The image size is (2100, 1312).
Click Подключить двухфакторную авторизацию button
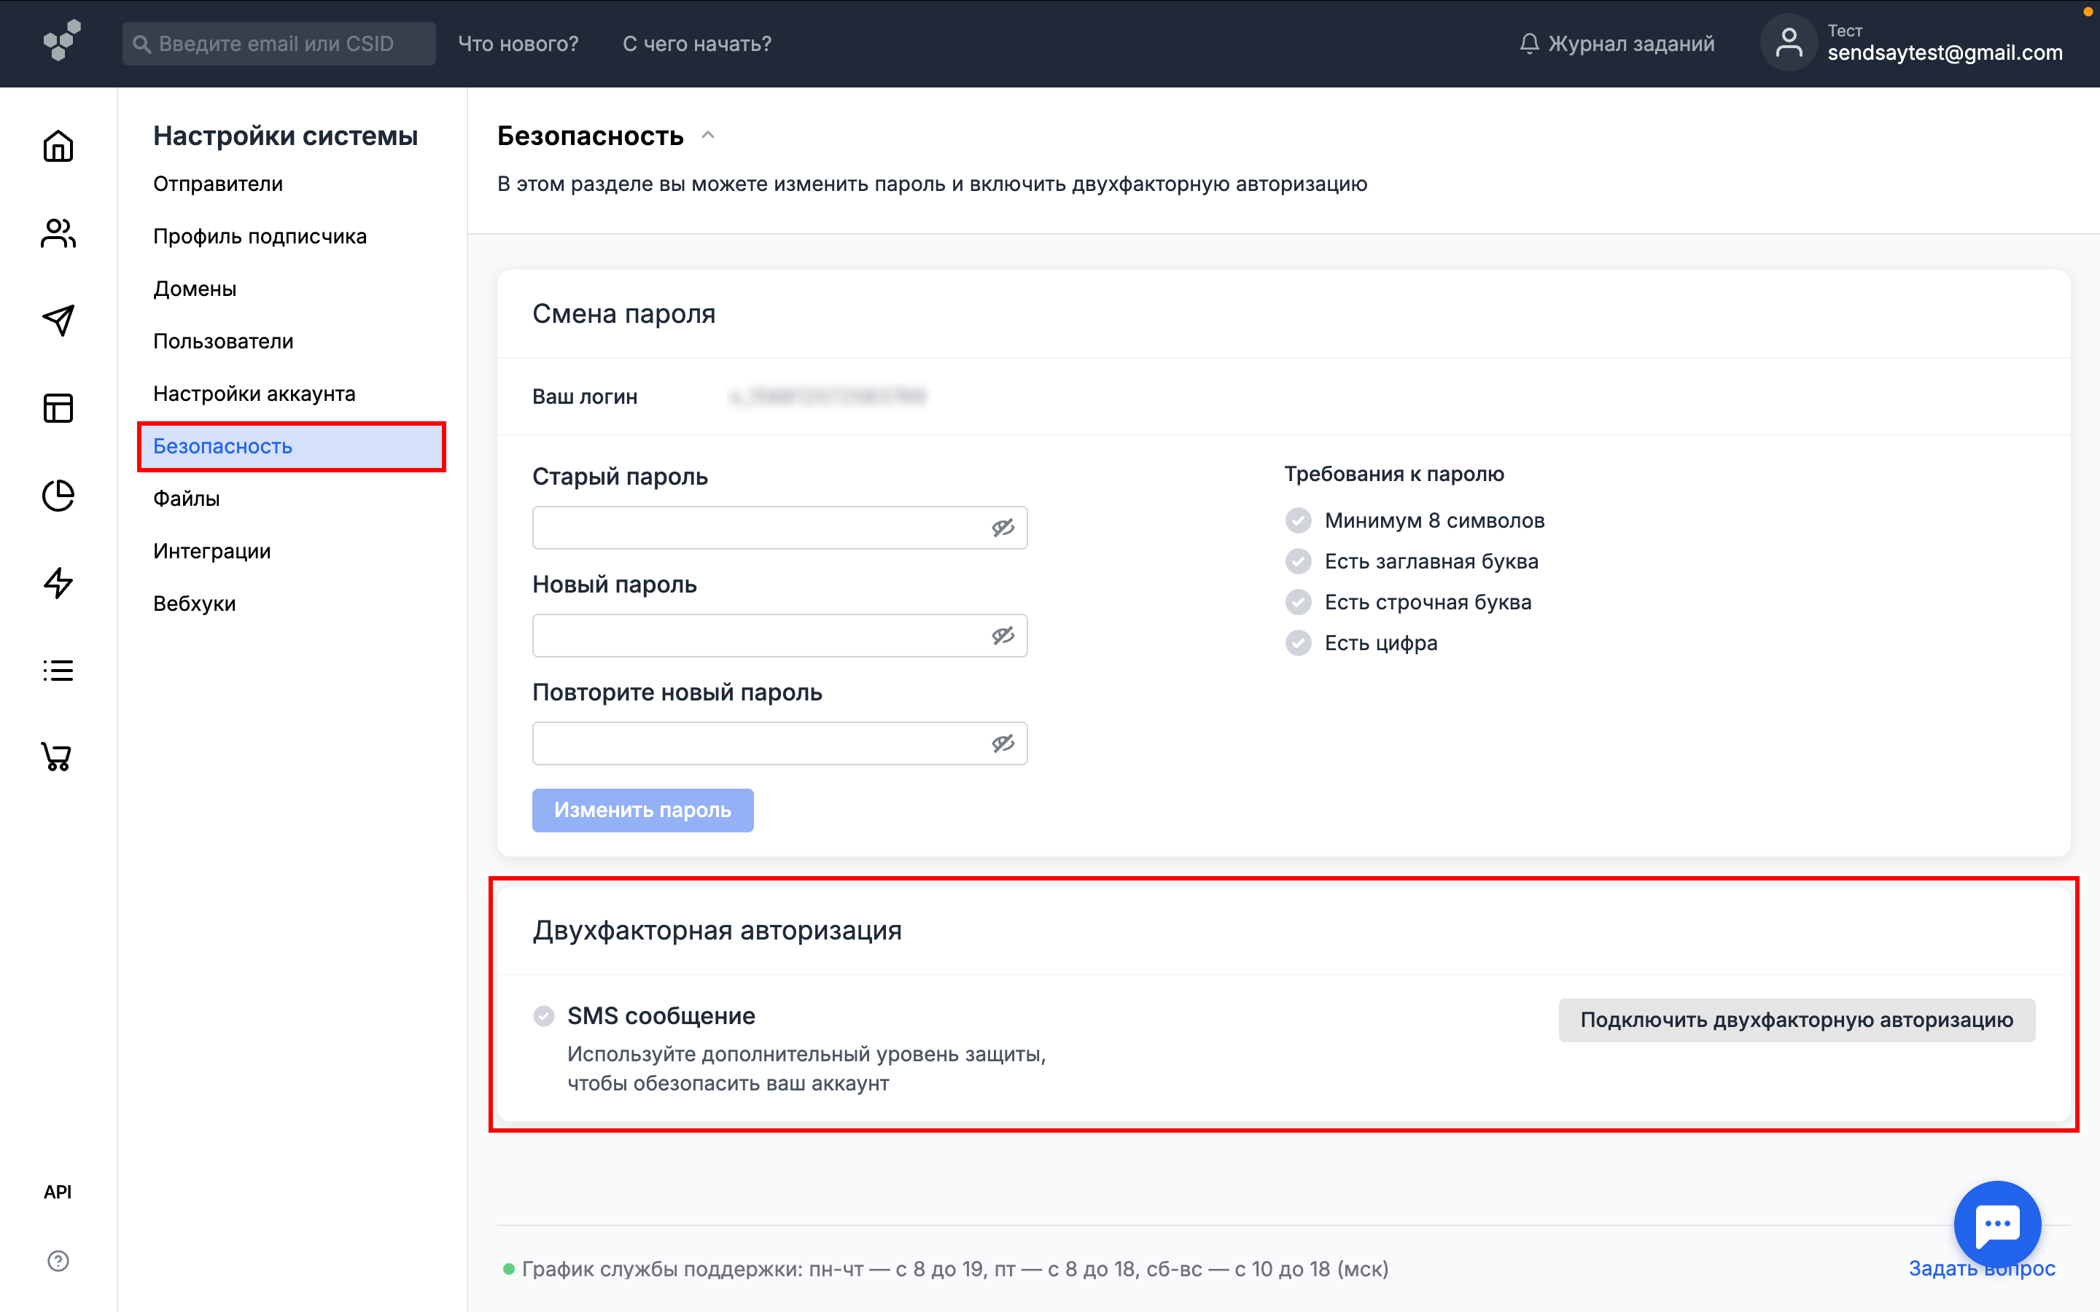1795,1020
